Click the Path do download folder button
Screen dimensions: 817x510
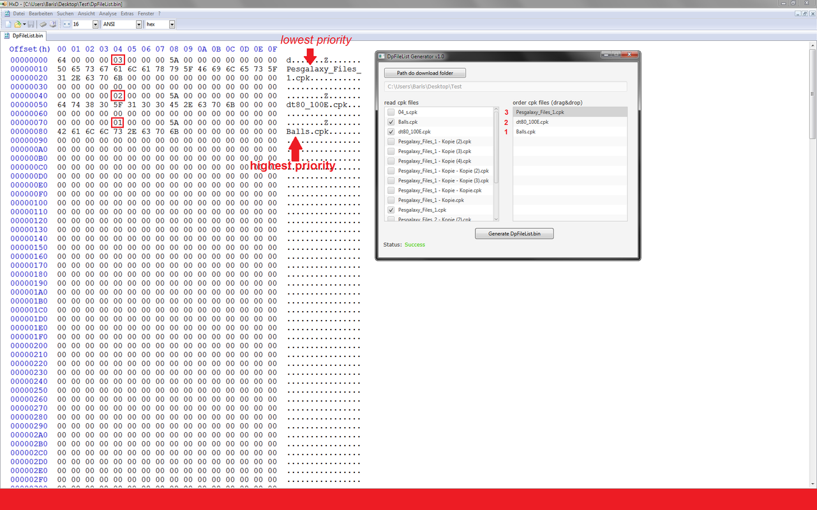tap(424, 73)
